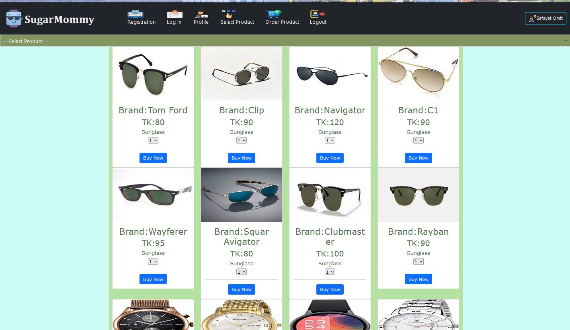
Task: Click the "Brand:C1" title text
Action: click(418, 110)
